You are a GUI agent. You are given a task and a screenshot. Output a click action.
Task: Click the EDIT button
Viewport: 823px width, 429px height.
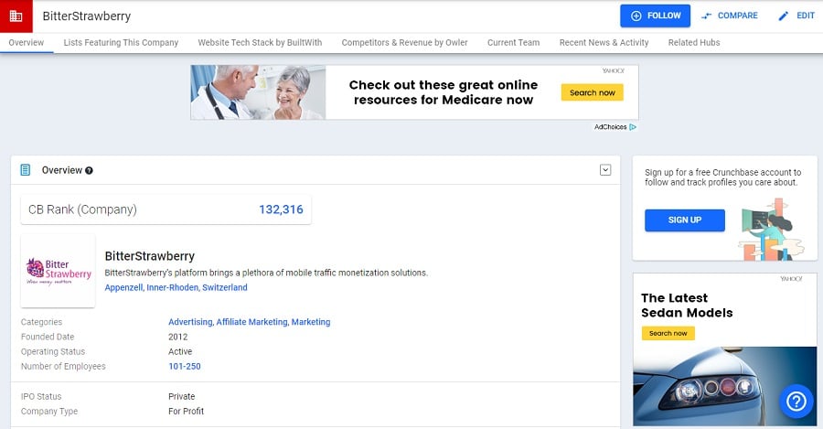click(x=796, y=16)
